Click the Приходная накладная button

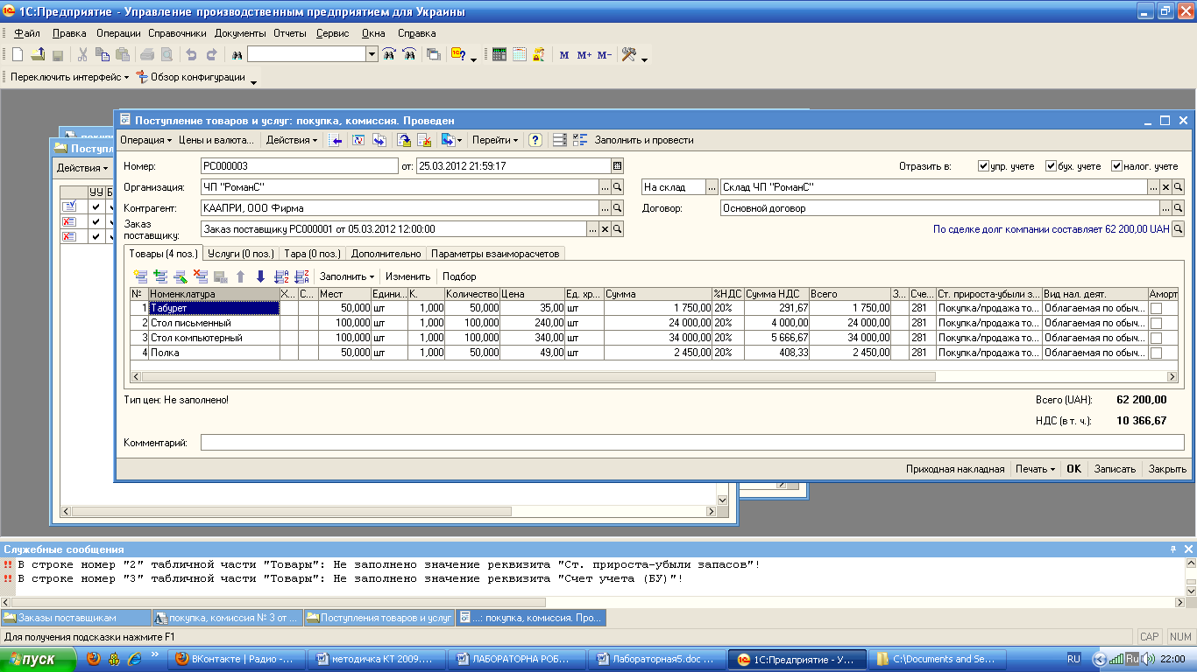[x=955, y=469]
